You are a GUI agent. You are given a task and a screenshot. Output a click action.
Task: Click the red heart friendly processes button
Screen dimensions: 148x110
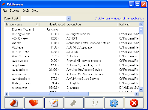[x=34, y=103]
